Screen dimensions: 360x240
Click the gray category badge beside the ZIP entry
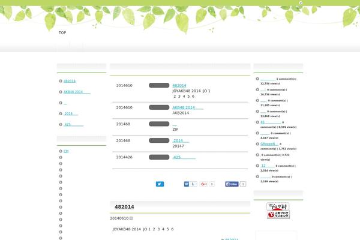[x=159, y=124]
